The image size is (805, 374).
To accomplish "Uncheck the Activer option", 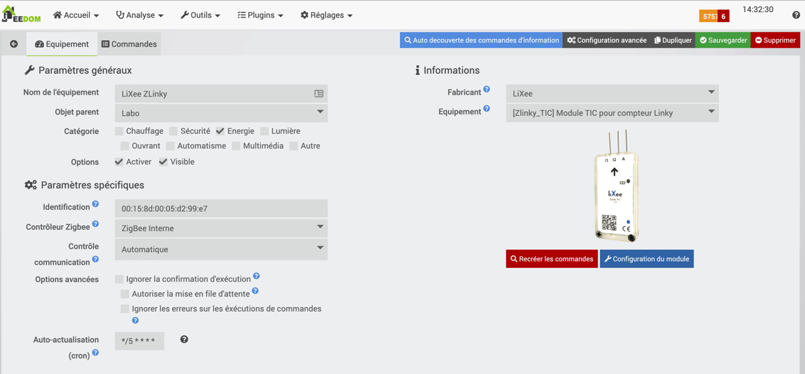I will click(x=119, y=162).
